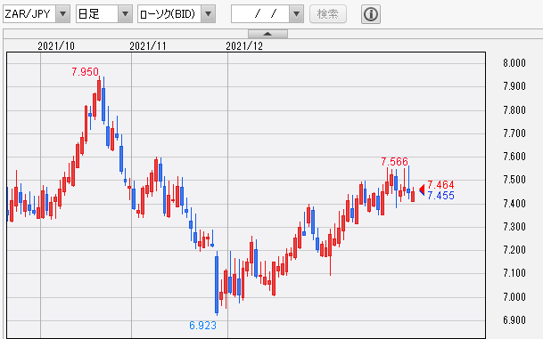The image size is (543, 339).
Task: Click the 7.800 price axis label
Action: [514, 110]
